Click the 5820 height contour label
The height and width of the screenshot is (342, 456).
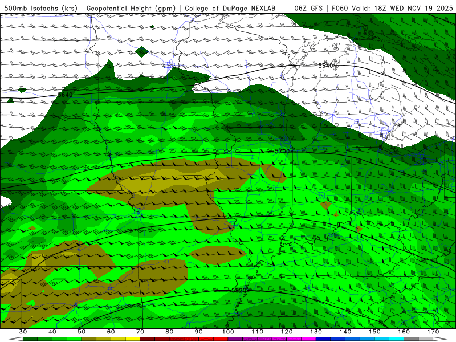[x=239, y=290]
